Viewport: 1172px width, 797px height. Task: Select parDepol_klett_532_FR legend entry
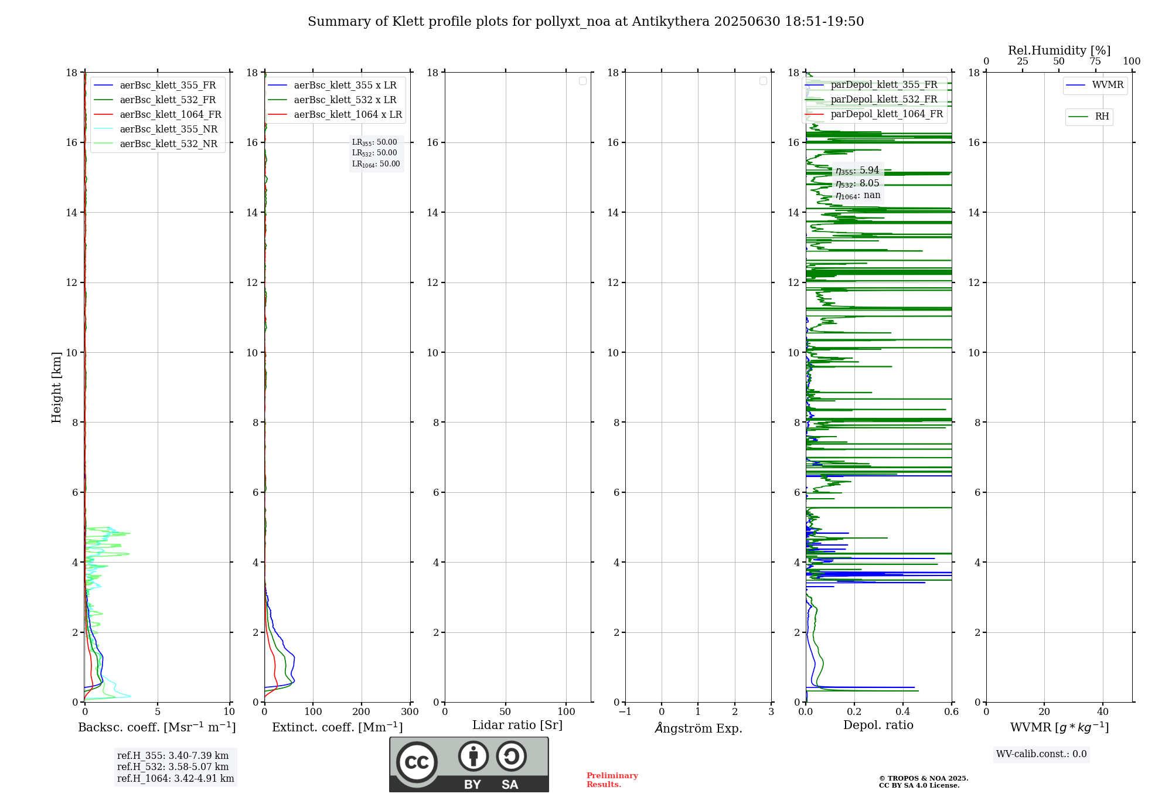pyautogui.click(x=871, y=99)
